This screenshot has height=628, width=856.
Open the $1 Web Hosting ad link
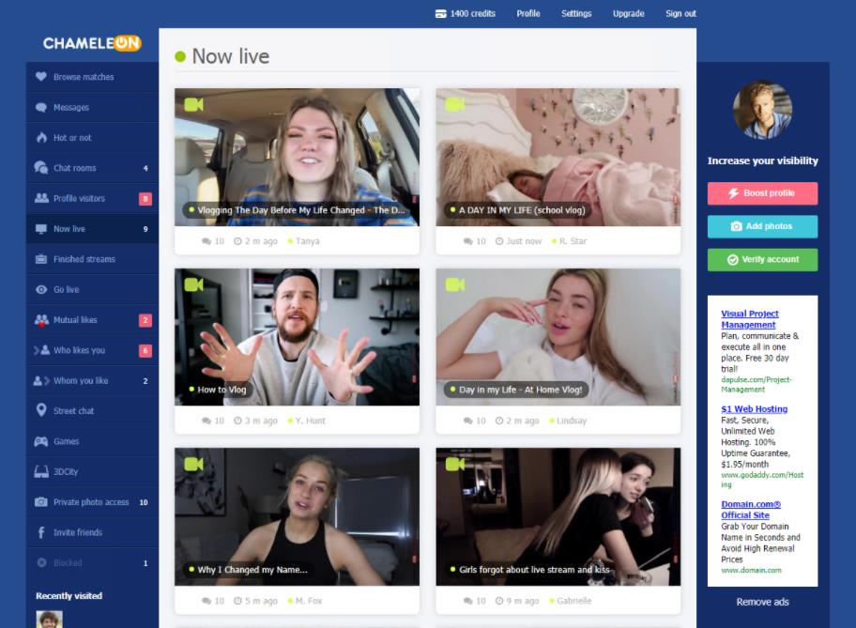[754, 409]
